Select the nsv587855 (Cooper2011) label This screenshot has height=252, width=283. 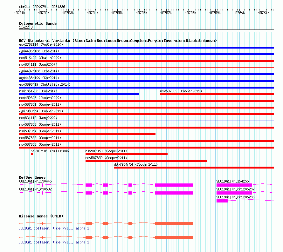40,138
